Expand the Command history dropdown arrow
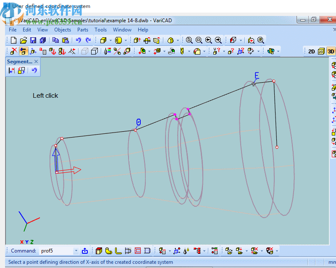The width and height of the screenshot is (336, 268). (x=76, y=251)
